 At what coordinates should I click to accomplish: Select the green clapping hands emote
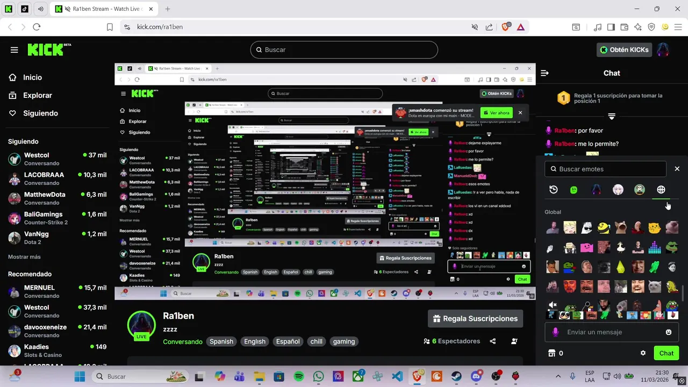coord(655,267)
